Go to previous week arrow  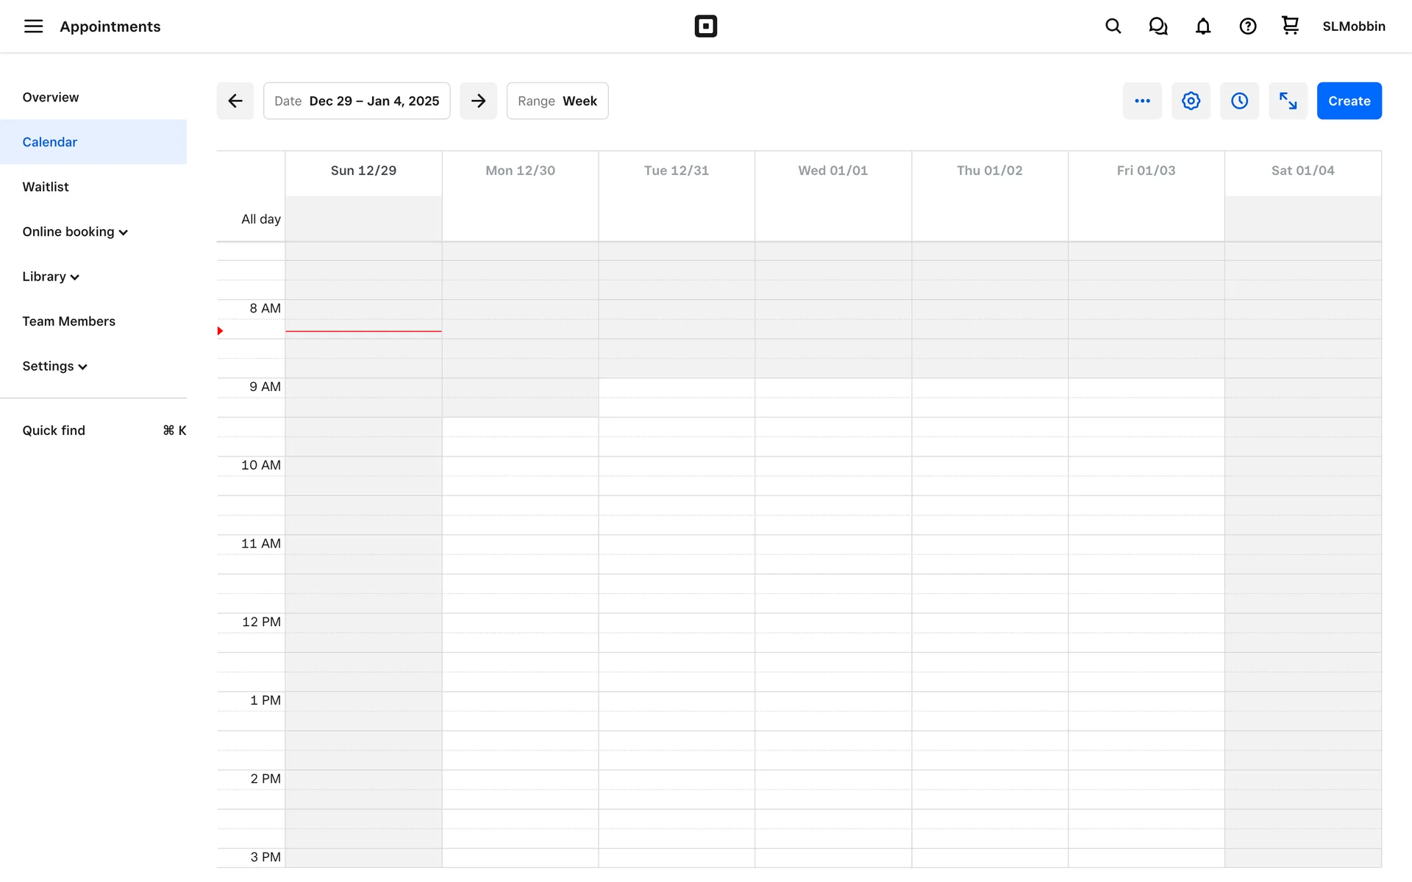(235, 101)
